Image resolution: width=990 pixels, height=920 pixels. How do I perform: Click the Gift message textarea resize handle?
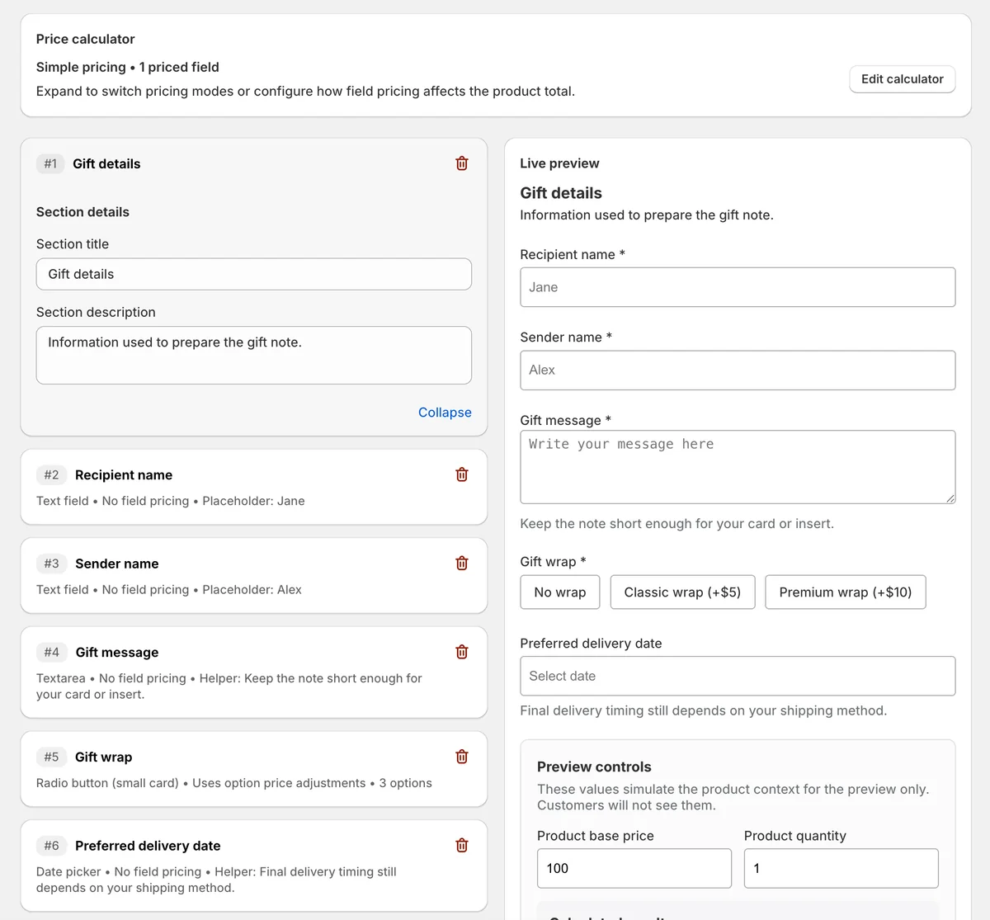950,498
